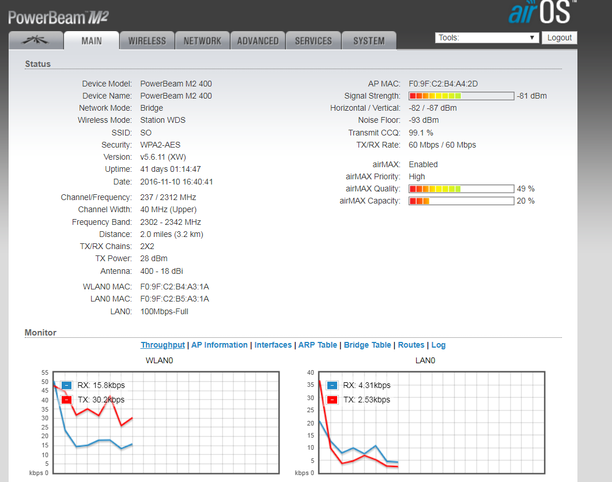The image size is (612, 482).
Task: View the Interfaces monitor link
Action: coord(273,345)
